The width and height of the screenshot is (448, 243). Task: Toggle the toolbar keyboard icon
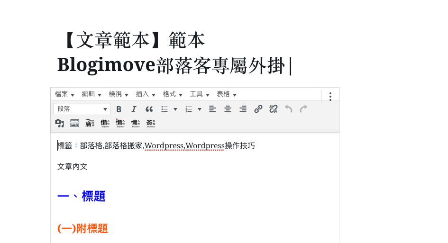point(74,123)
